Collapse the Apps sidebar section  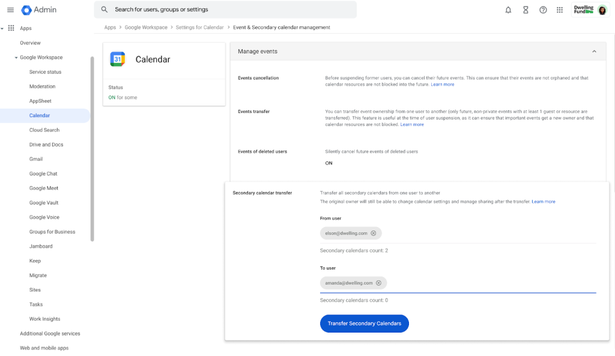(2, 28)
